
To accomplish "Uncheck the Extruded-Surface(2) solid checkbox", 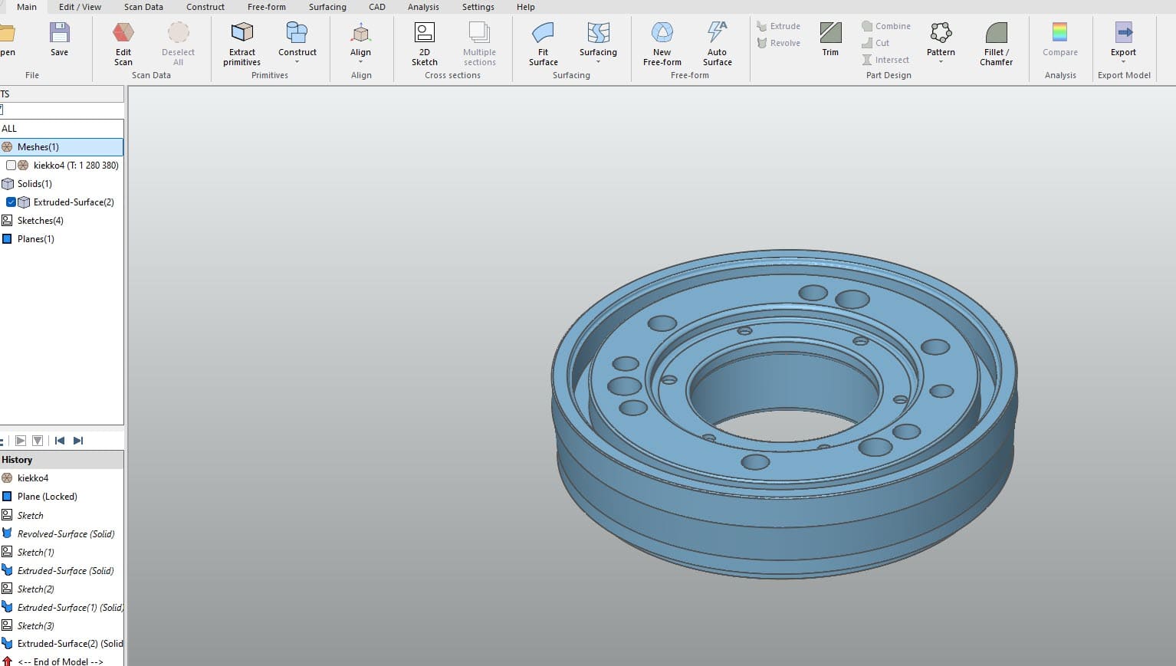I will 11,202.
